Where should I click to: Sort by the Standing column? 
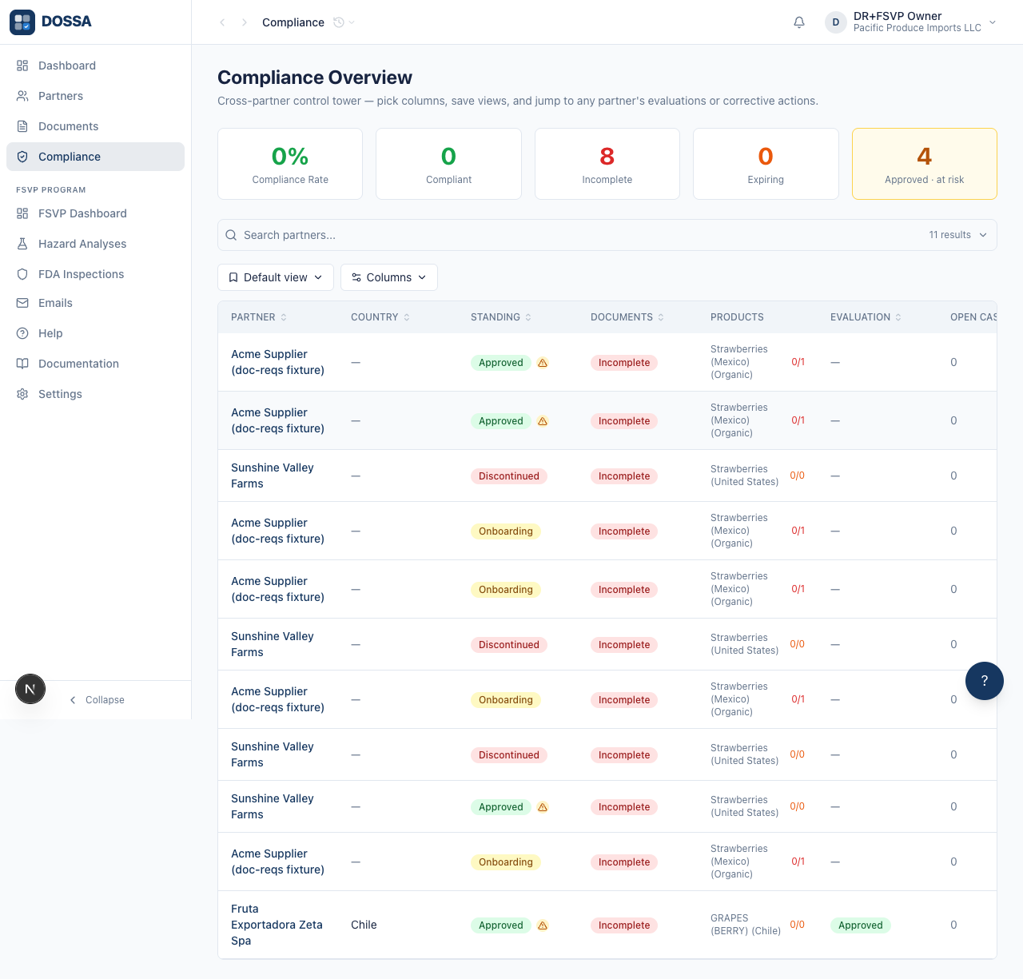point(501,317)
